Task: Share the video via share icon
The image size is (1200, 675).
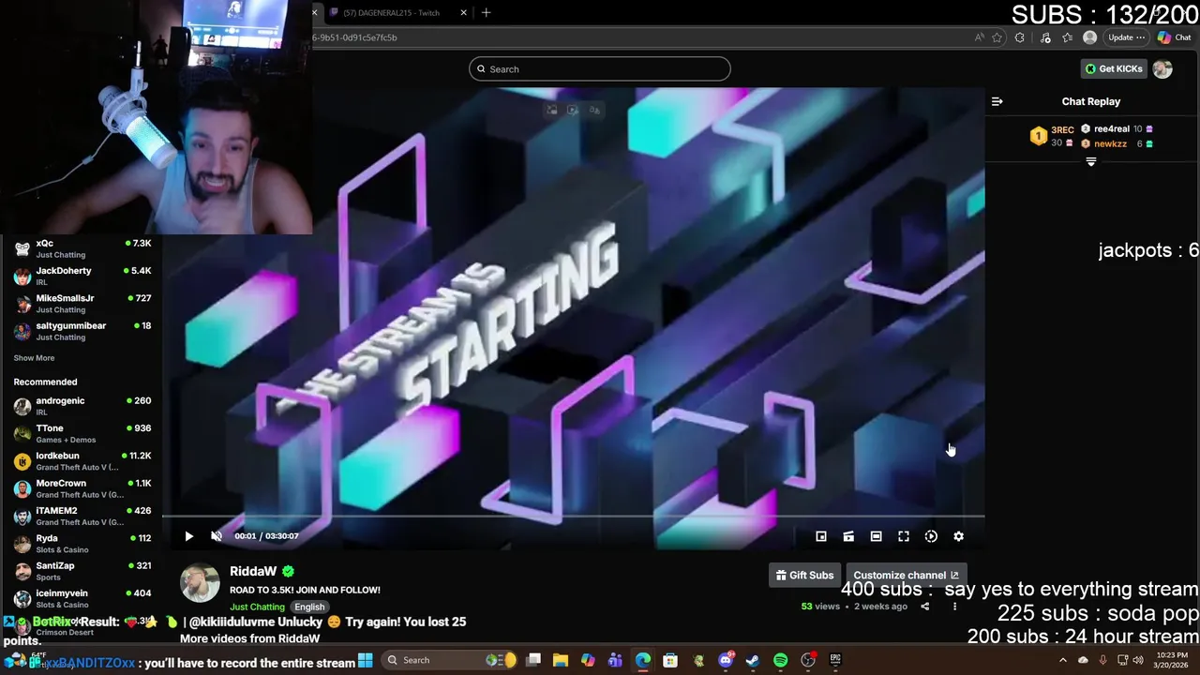Action: [924, 607]
